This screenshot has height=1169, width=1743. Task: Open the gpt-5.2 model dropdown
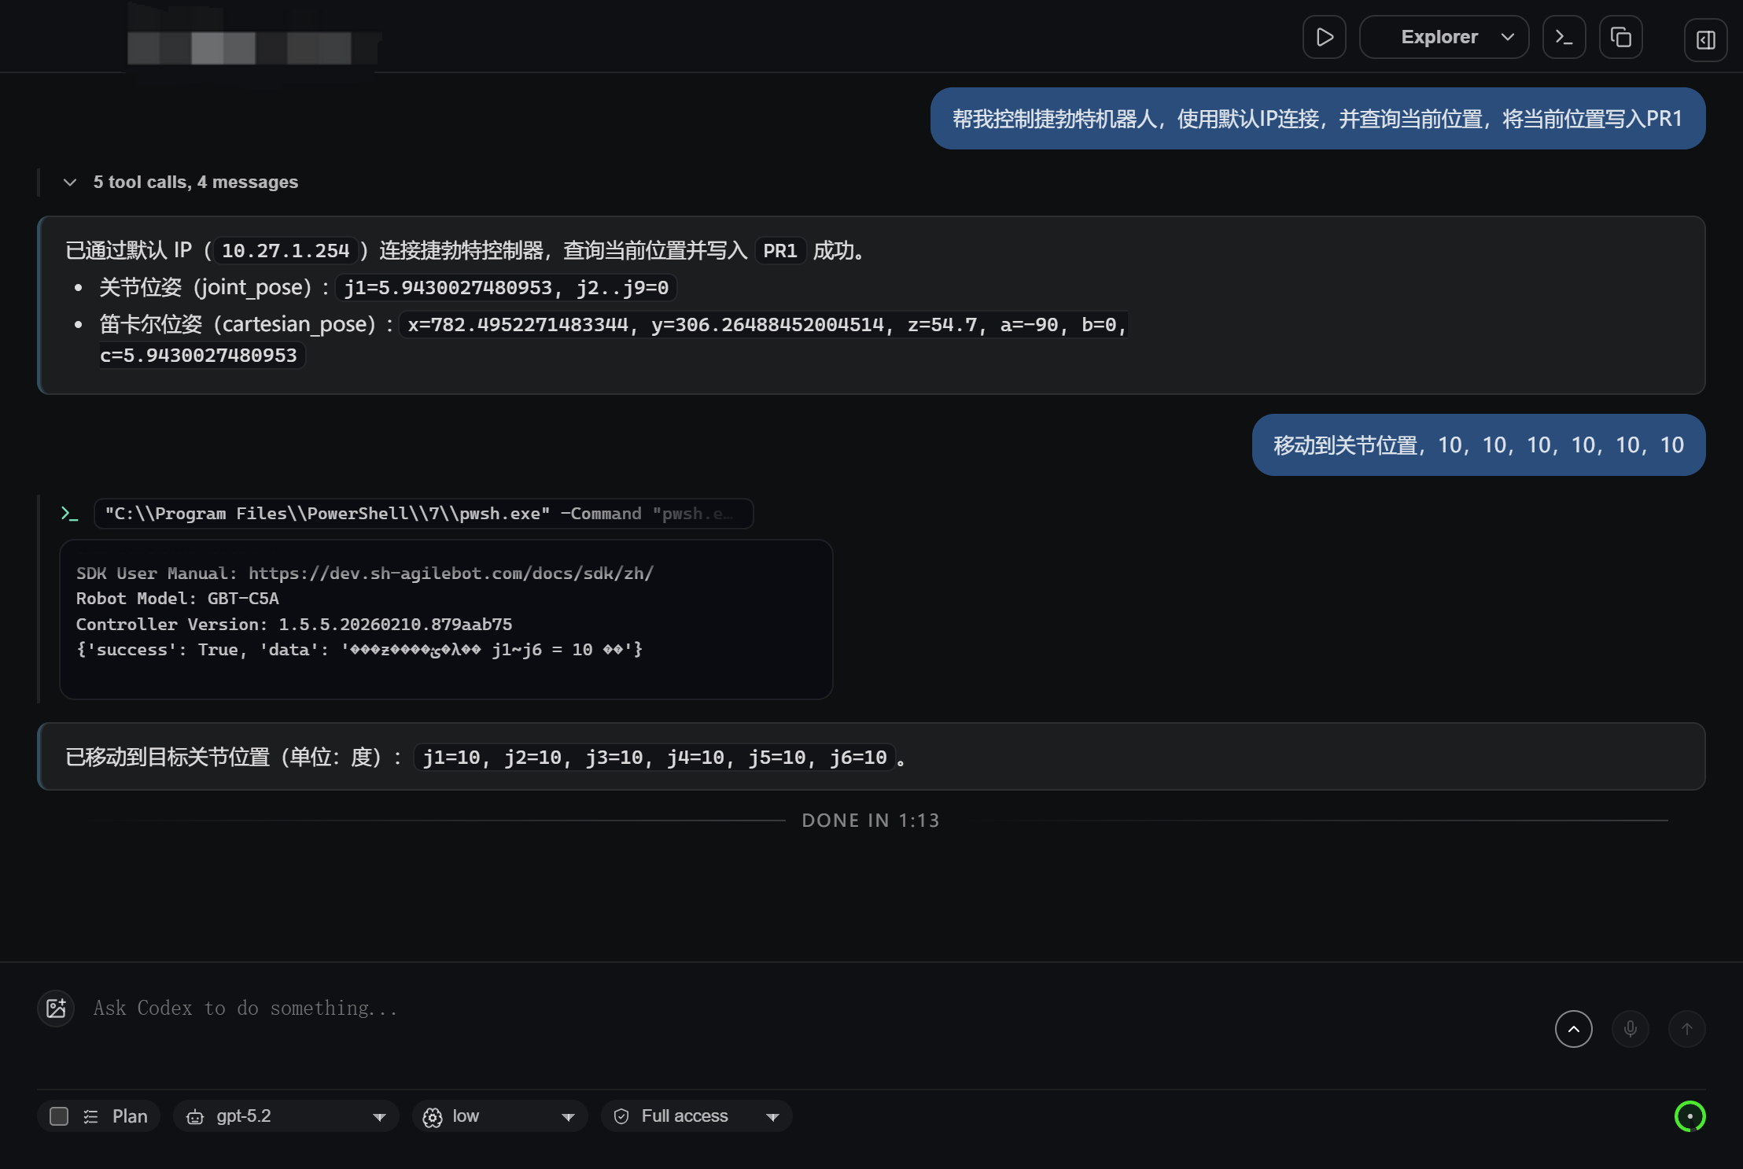(286, 1116)
